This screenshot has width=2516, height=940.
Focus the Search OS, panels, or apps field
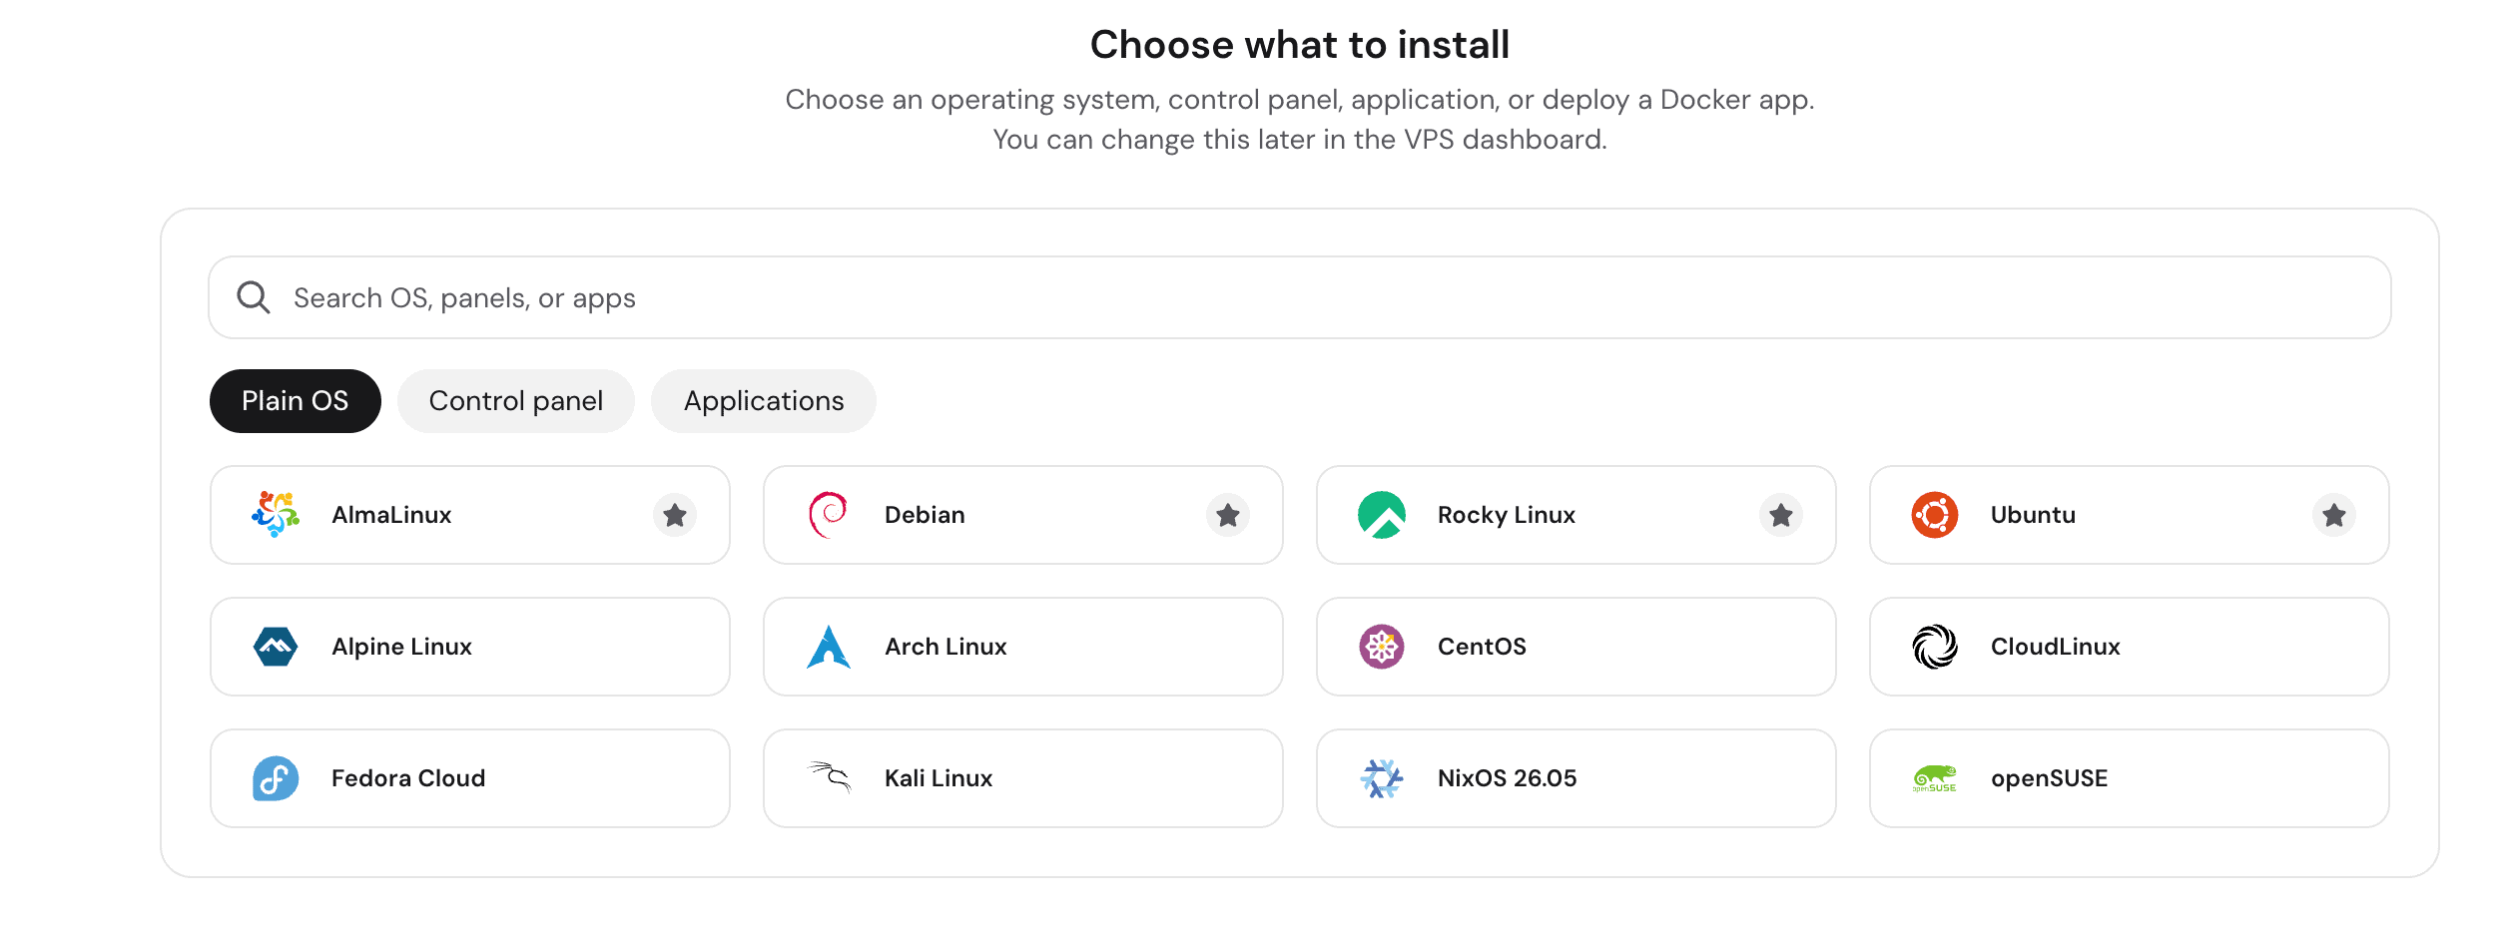(1300, 297)
